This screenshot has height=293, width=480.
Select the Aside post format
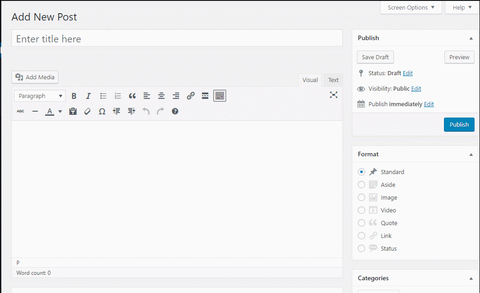click(x=361, y=185)
